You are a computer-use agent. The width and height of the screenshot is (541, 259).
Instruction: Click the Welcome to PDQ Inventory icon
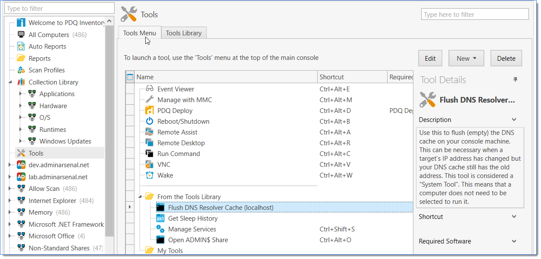pos(21,23)
